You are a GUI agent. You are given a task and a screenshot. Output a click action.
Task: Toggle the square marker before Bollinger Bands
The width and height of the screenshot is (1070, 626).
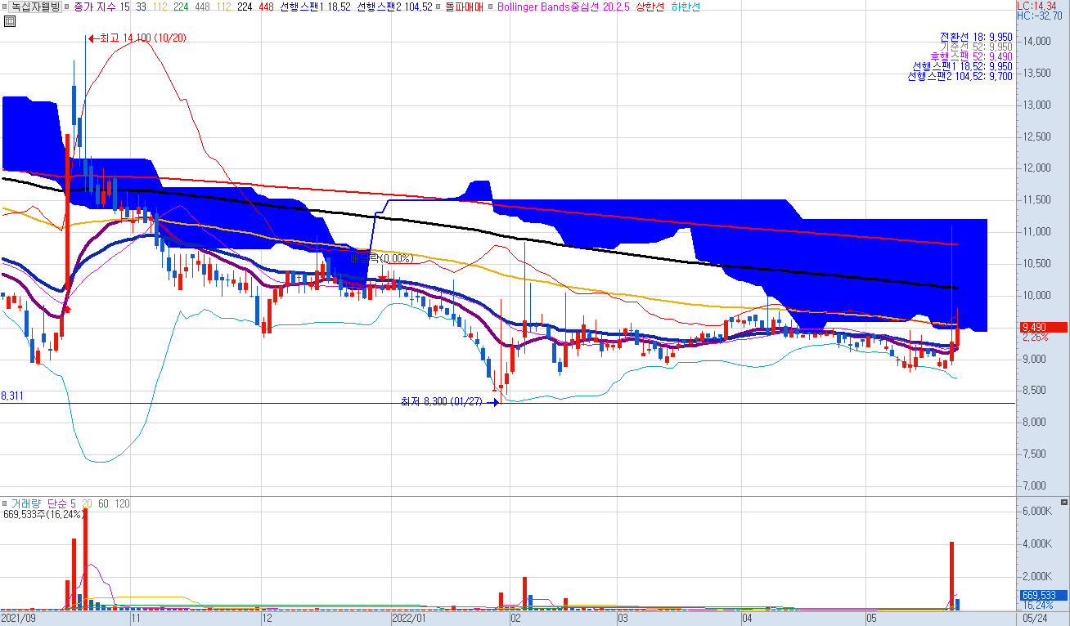tap(492, 7)
